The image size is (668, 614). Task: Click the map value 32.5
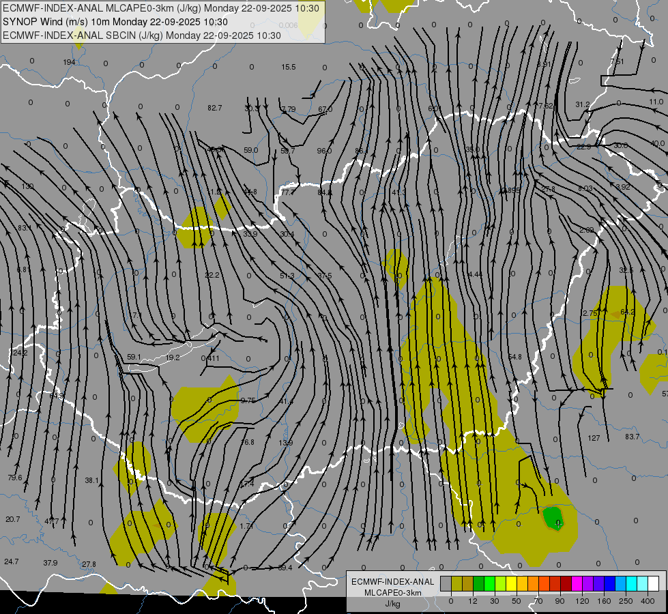[626, 270]
